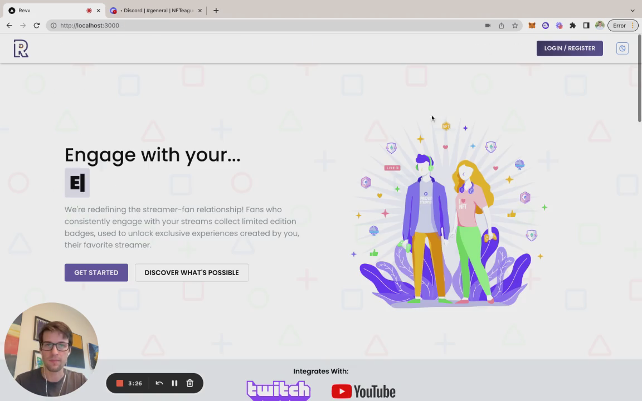642x401 pixels.
Task: Stop the recording with the red square
Action: [x=120, y=383]
